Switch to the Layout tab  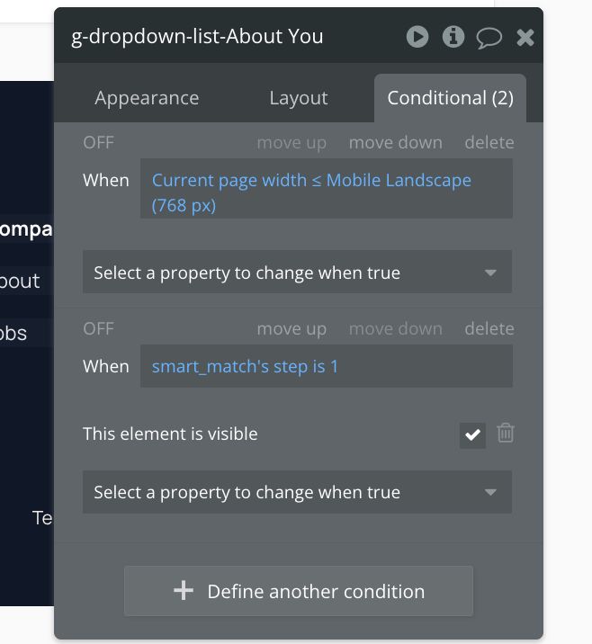299,98
